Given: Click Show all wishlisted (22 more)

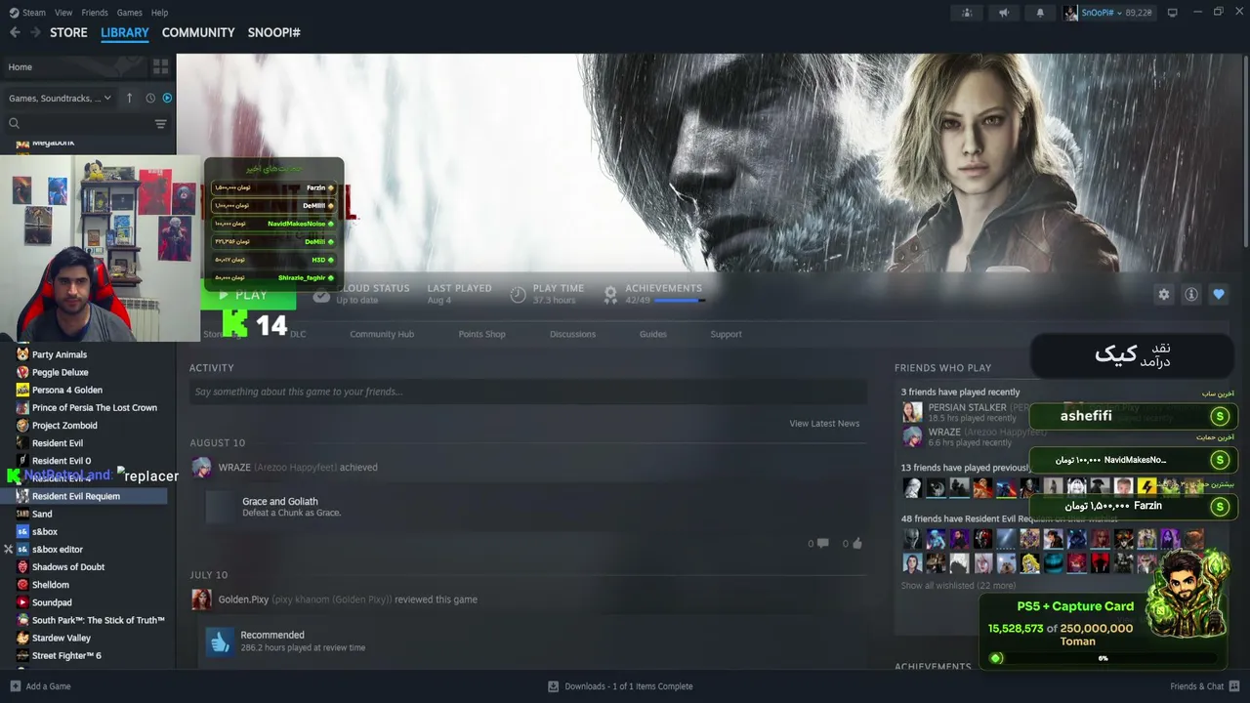Looking at the screenshot, I should [958, 586].
